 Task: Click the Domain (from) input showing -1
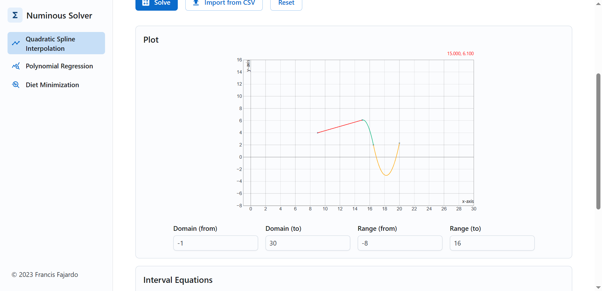215,243
